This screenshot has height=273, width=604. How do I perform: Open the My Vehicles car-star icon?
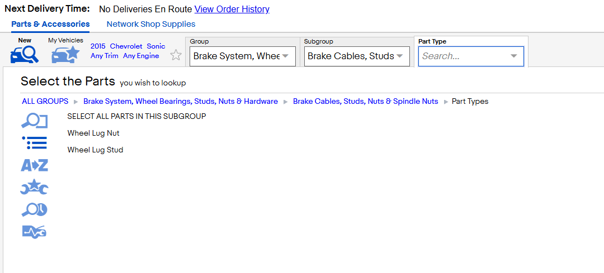pyautogui.click(x=65, y=54)
